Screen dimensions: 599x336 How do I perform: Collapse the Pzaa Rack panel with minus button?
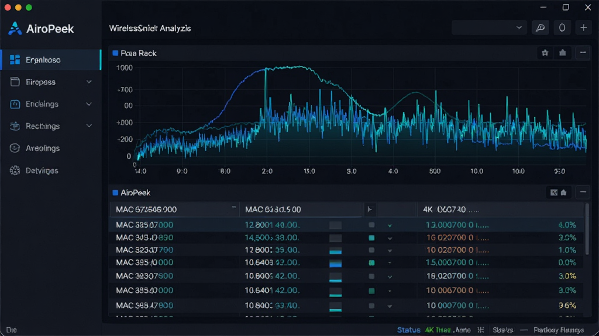(583, 53)
